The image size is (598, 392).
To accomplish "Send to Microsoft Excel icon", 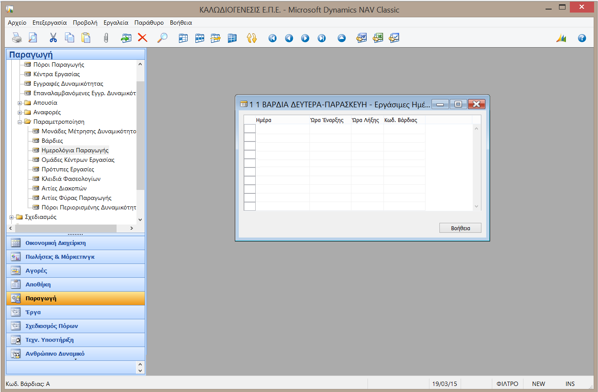I will tap(378, 38).
